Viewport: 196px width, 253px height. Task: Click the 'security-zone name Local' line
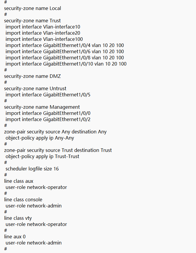pyautogui.click(x=33, y=8)
